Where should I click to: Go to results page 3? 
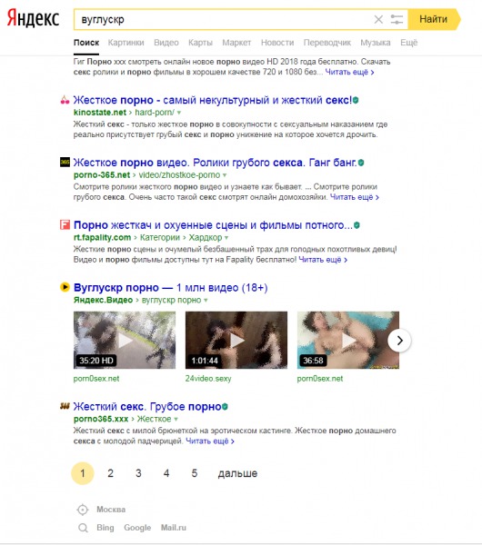(x=138, y=473)
